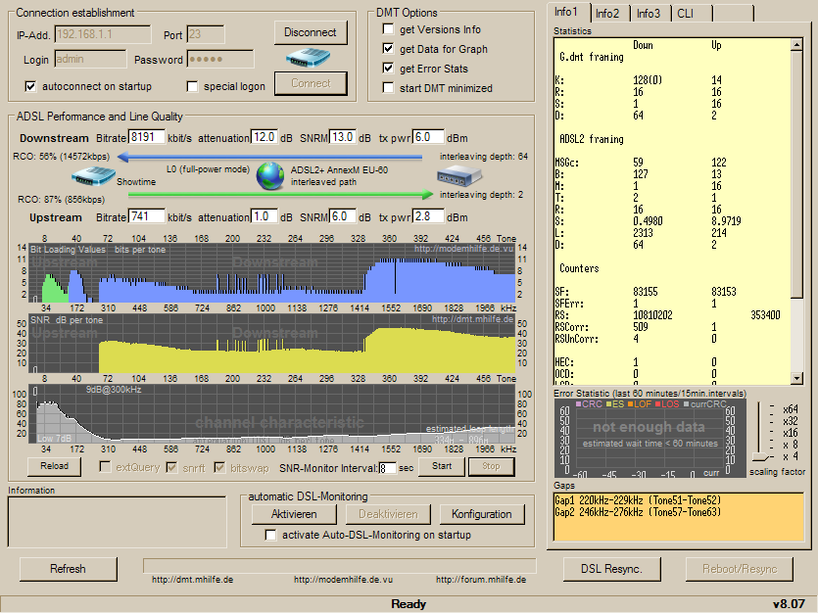Toggle the extQuery checkbox

[105, 467]
